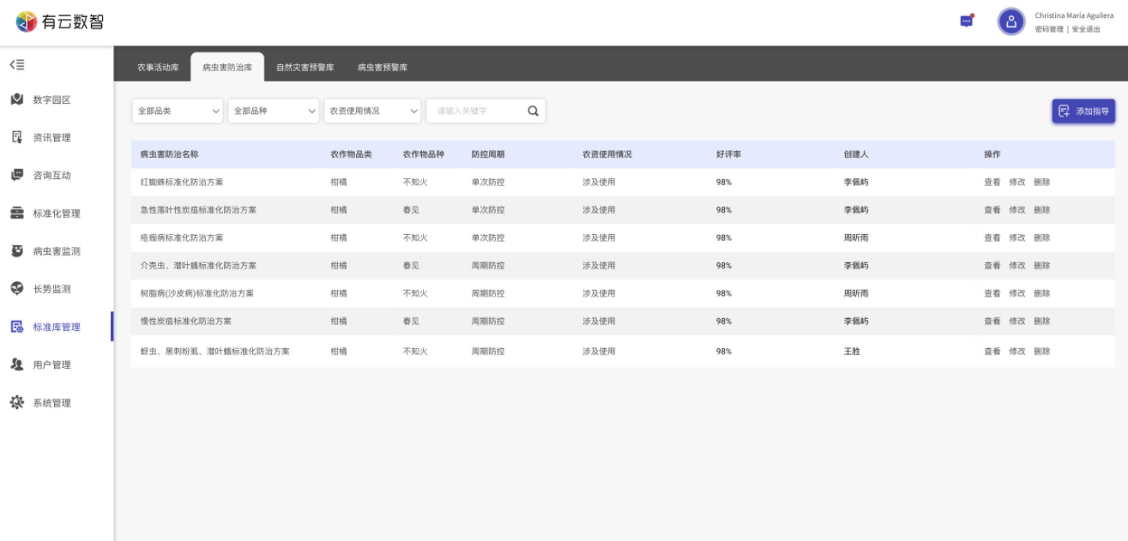Click the user avatar icon

1010,21
